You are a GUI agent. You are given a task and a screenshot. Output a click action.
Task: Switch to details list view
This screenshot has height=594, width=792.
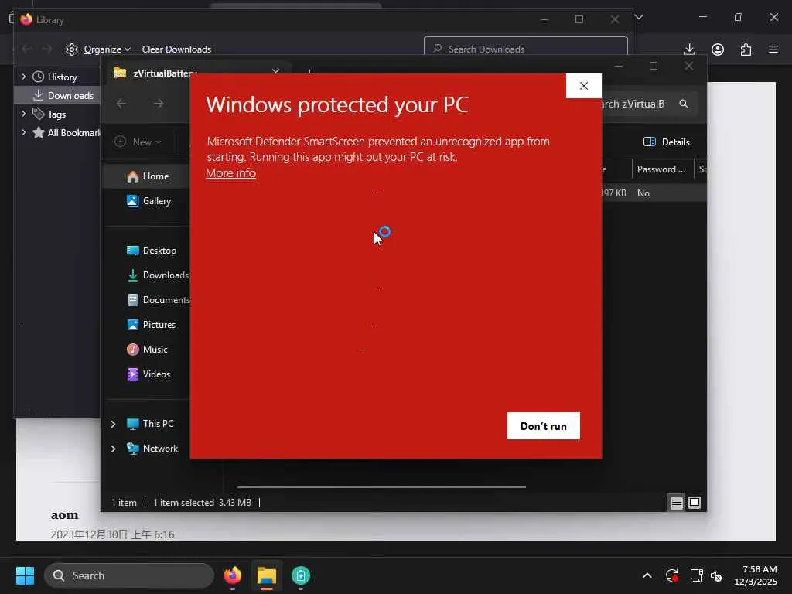(x=676, y=503)
